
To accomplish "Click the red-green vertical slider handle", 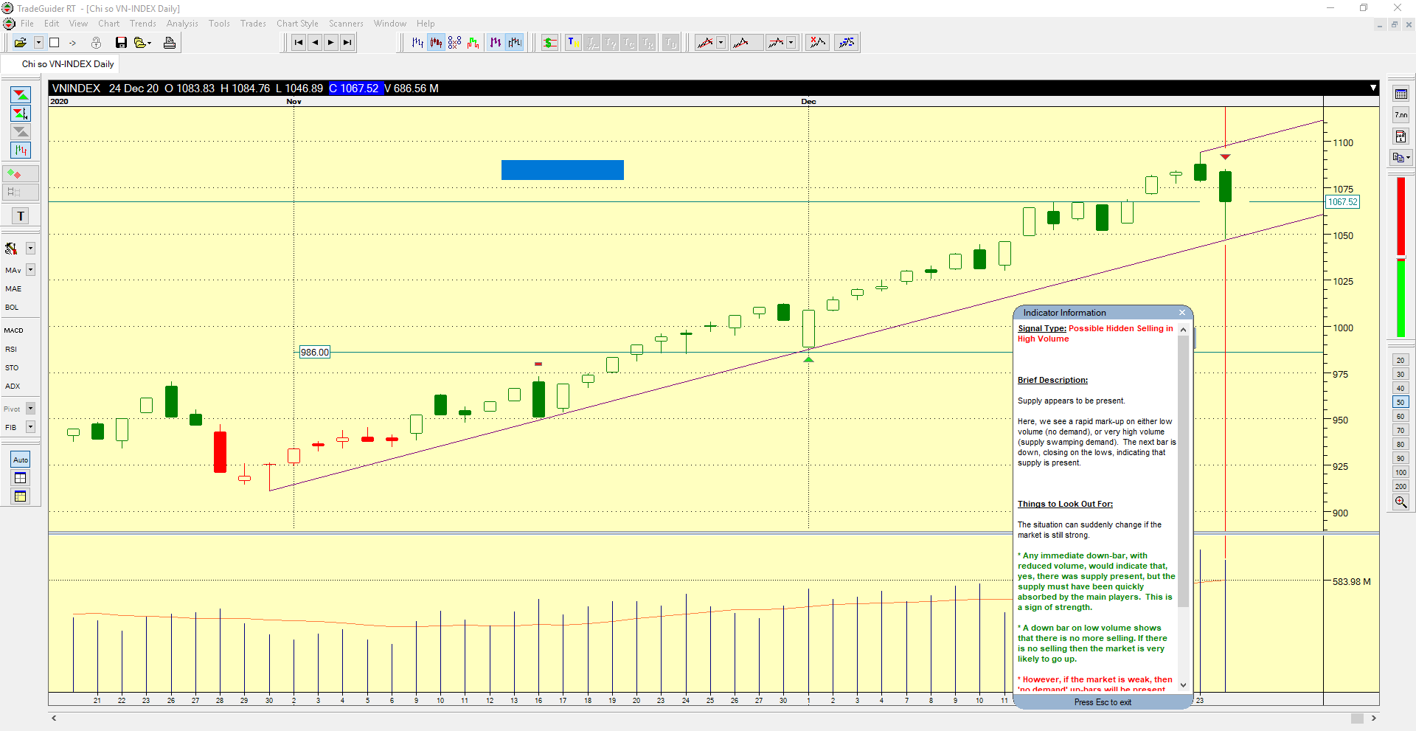I will click(x=1401, y=257).
